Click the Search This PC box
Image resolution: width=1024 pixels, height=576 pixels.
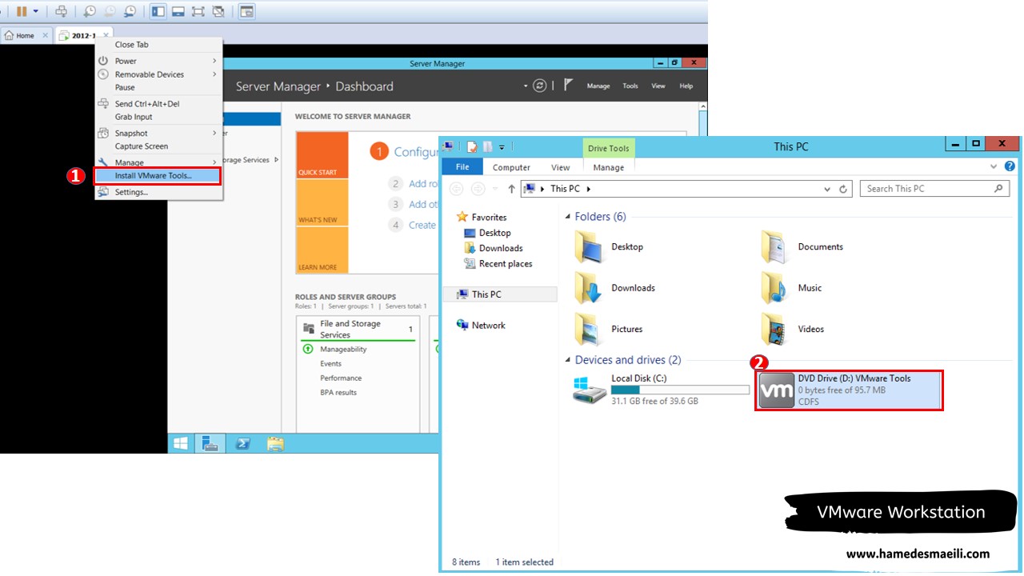click(x=935, y=189)
